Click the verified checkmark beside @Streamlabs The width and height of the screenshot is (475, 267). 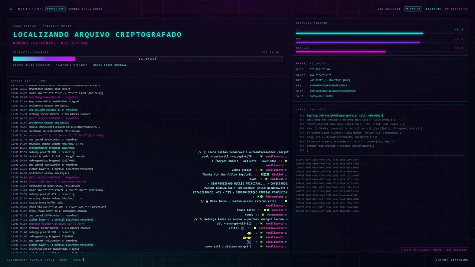(261, 197)
